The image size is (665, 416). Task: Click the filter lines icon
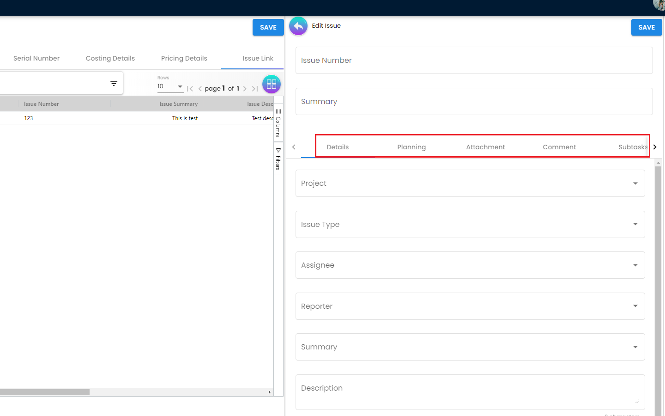(114, 84)
